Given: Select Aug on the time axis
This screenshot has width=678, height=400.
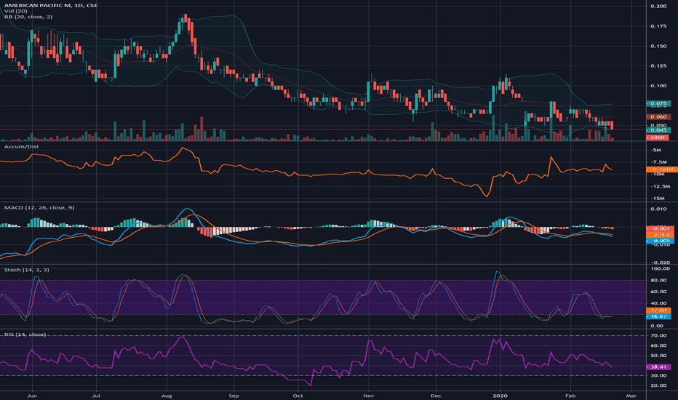Looking at the screenshot, I should (x=167, y=395).
